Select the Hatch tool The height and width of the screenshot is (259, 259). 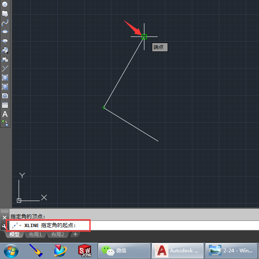(5, 77)
